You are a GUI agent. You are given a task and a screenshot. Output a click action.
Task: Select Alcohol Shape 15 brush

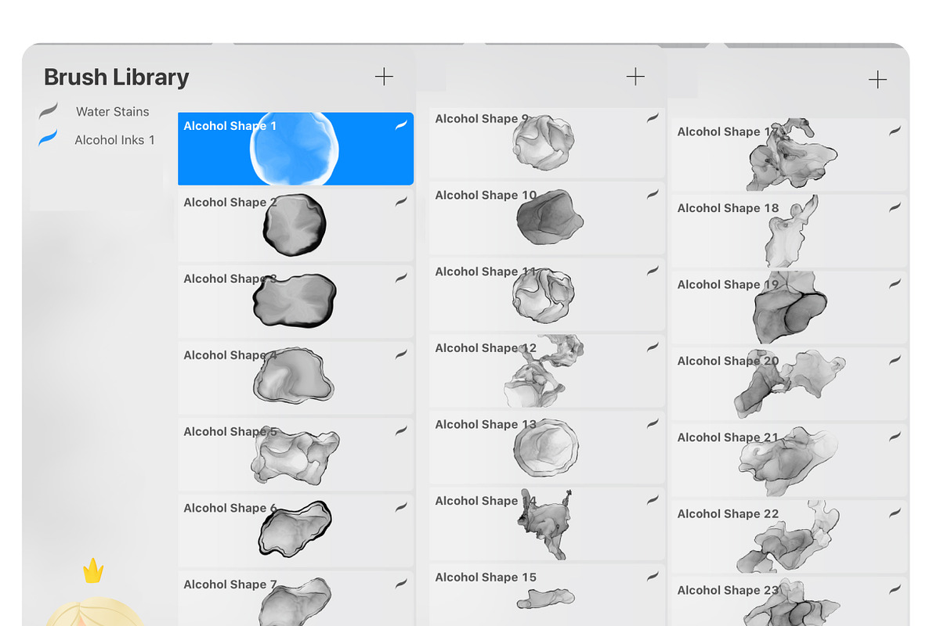pyautogui.click(x=547, y=595)
